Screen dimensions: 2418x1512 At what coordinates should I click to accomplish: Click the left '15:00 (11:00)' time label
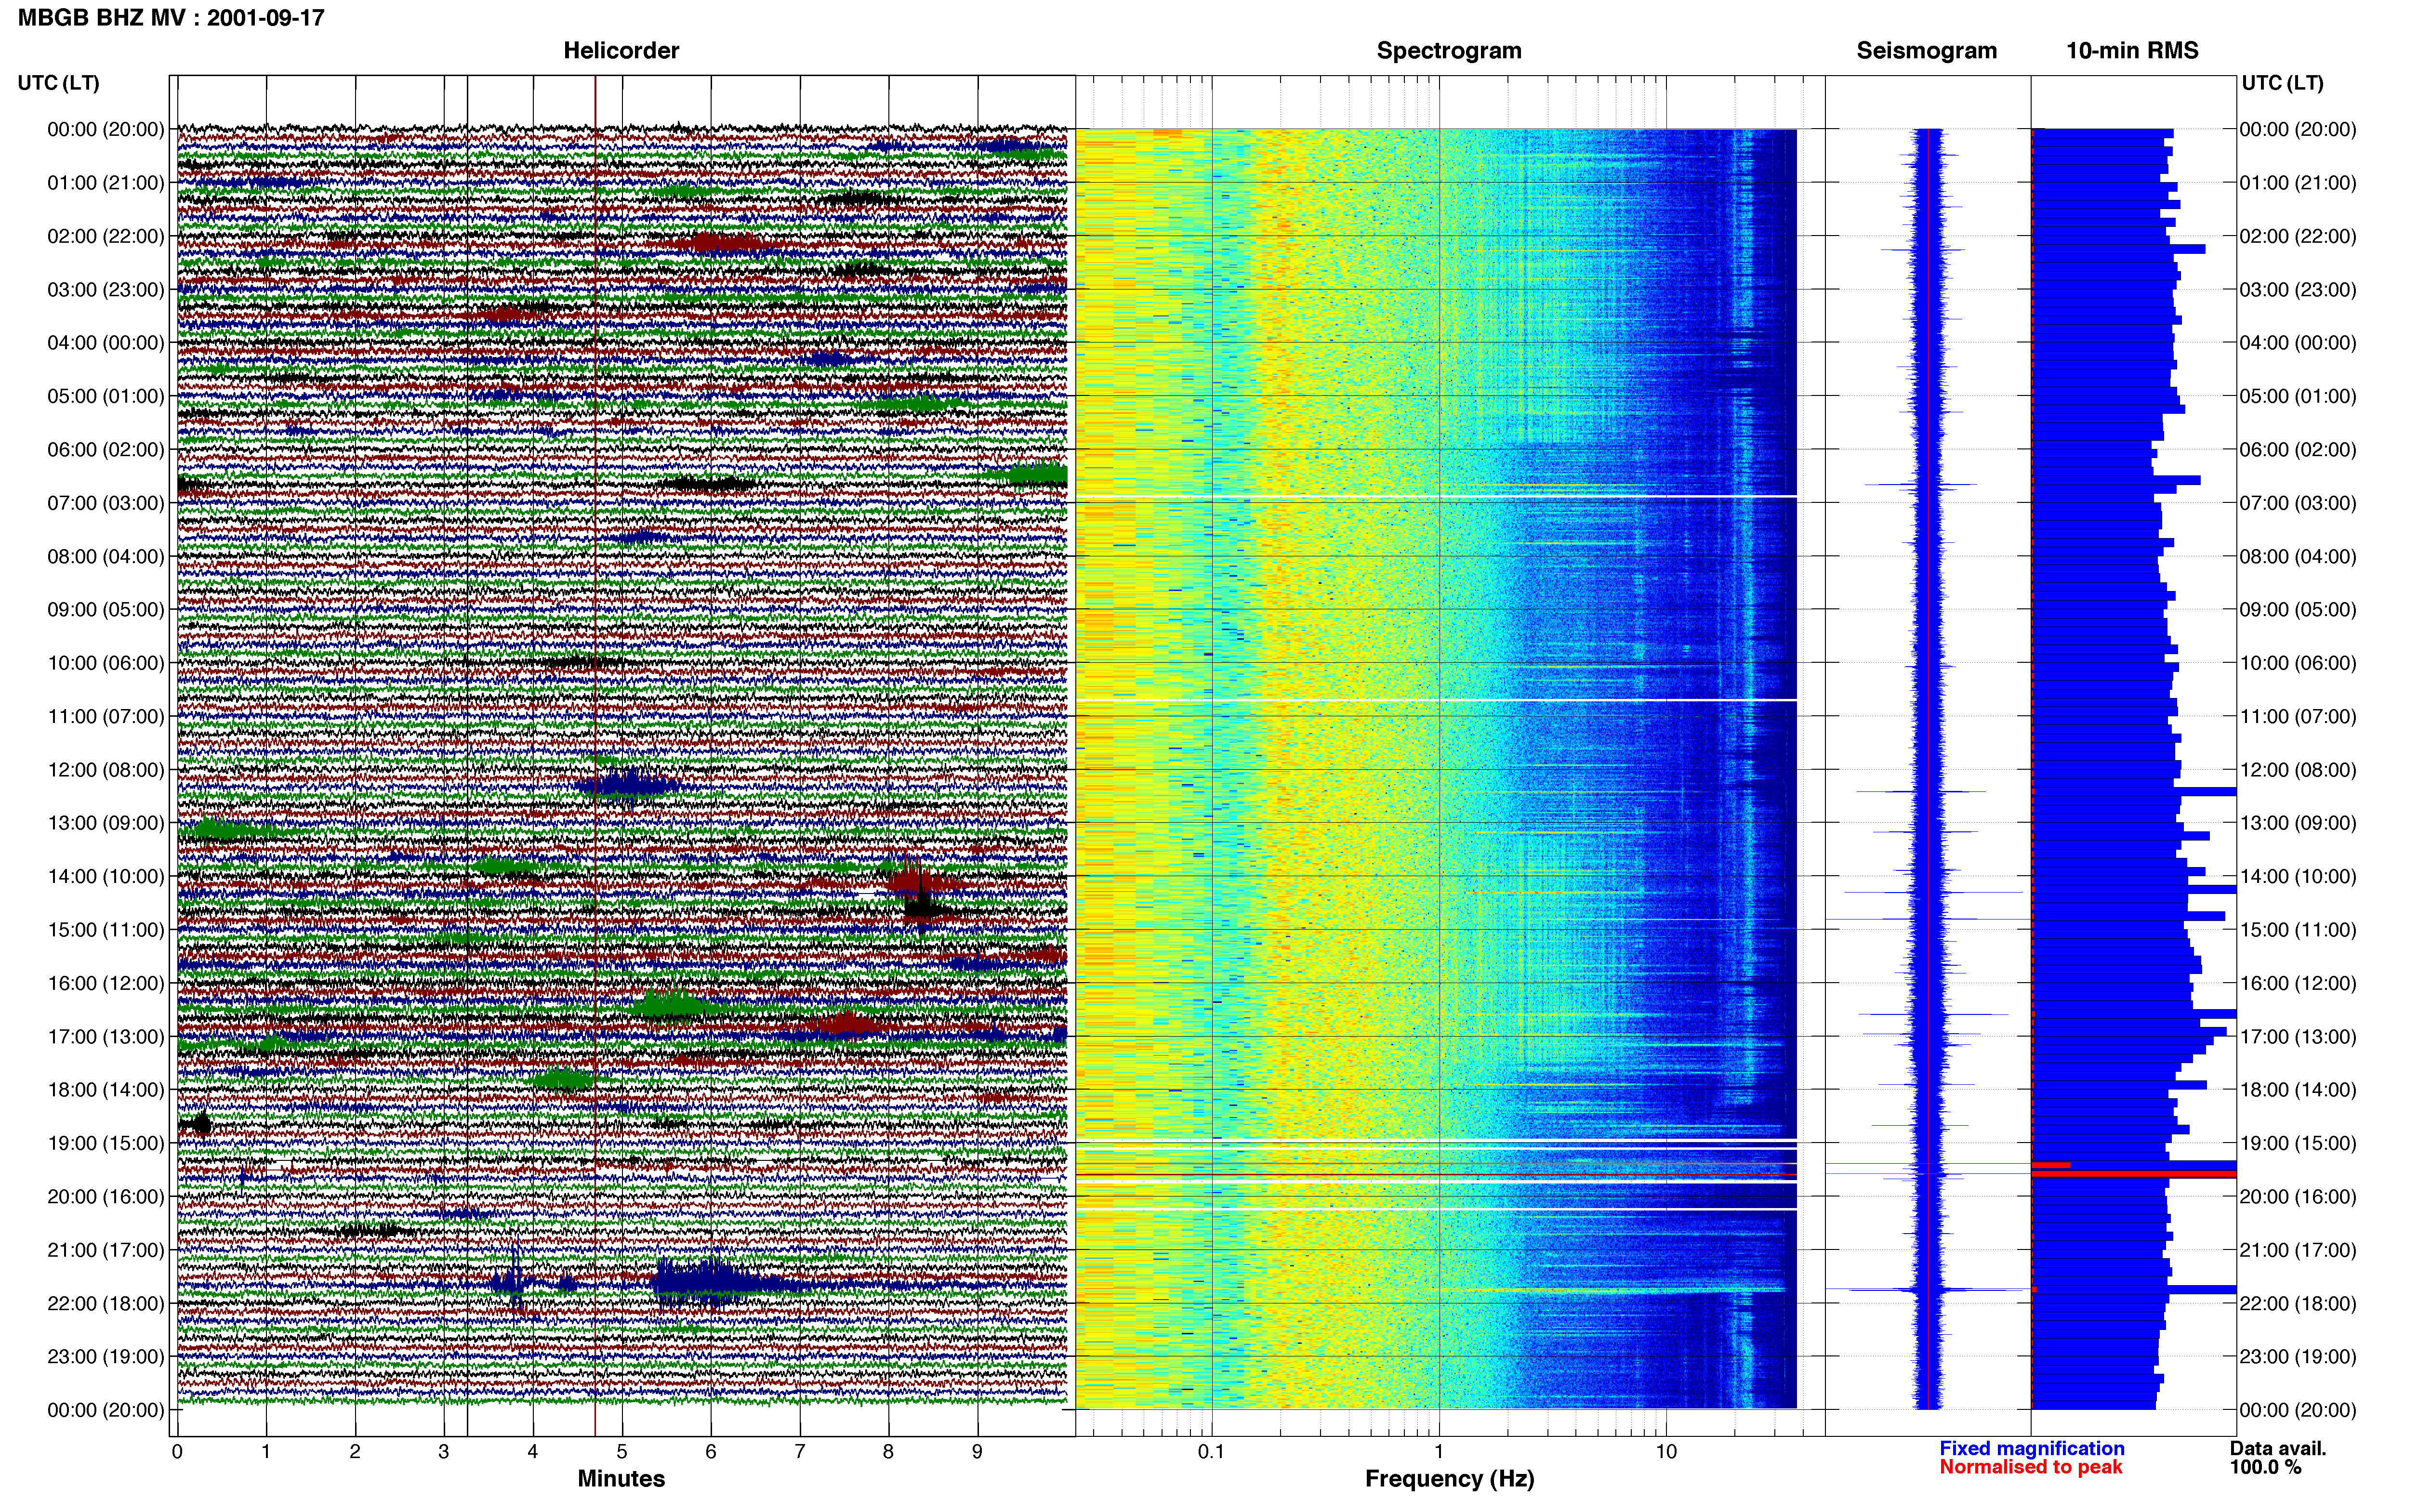pos(106,930)
